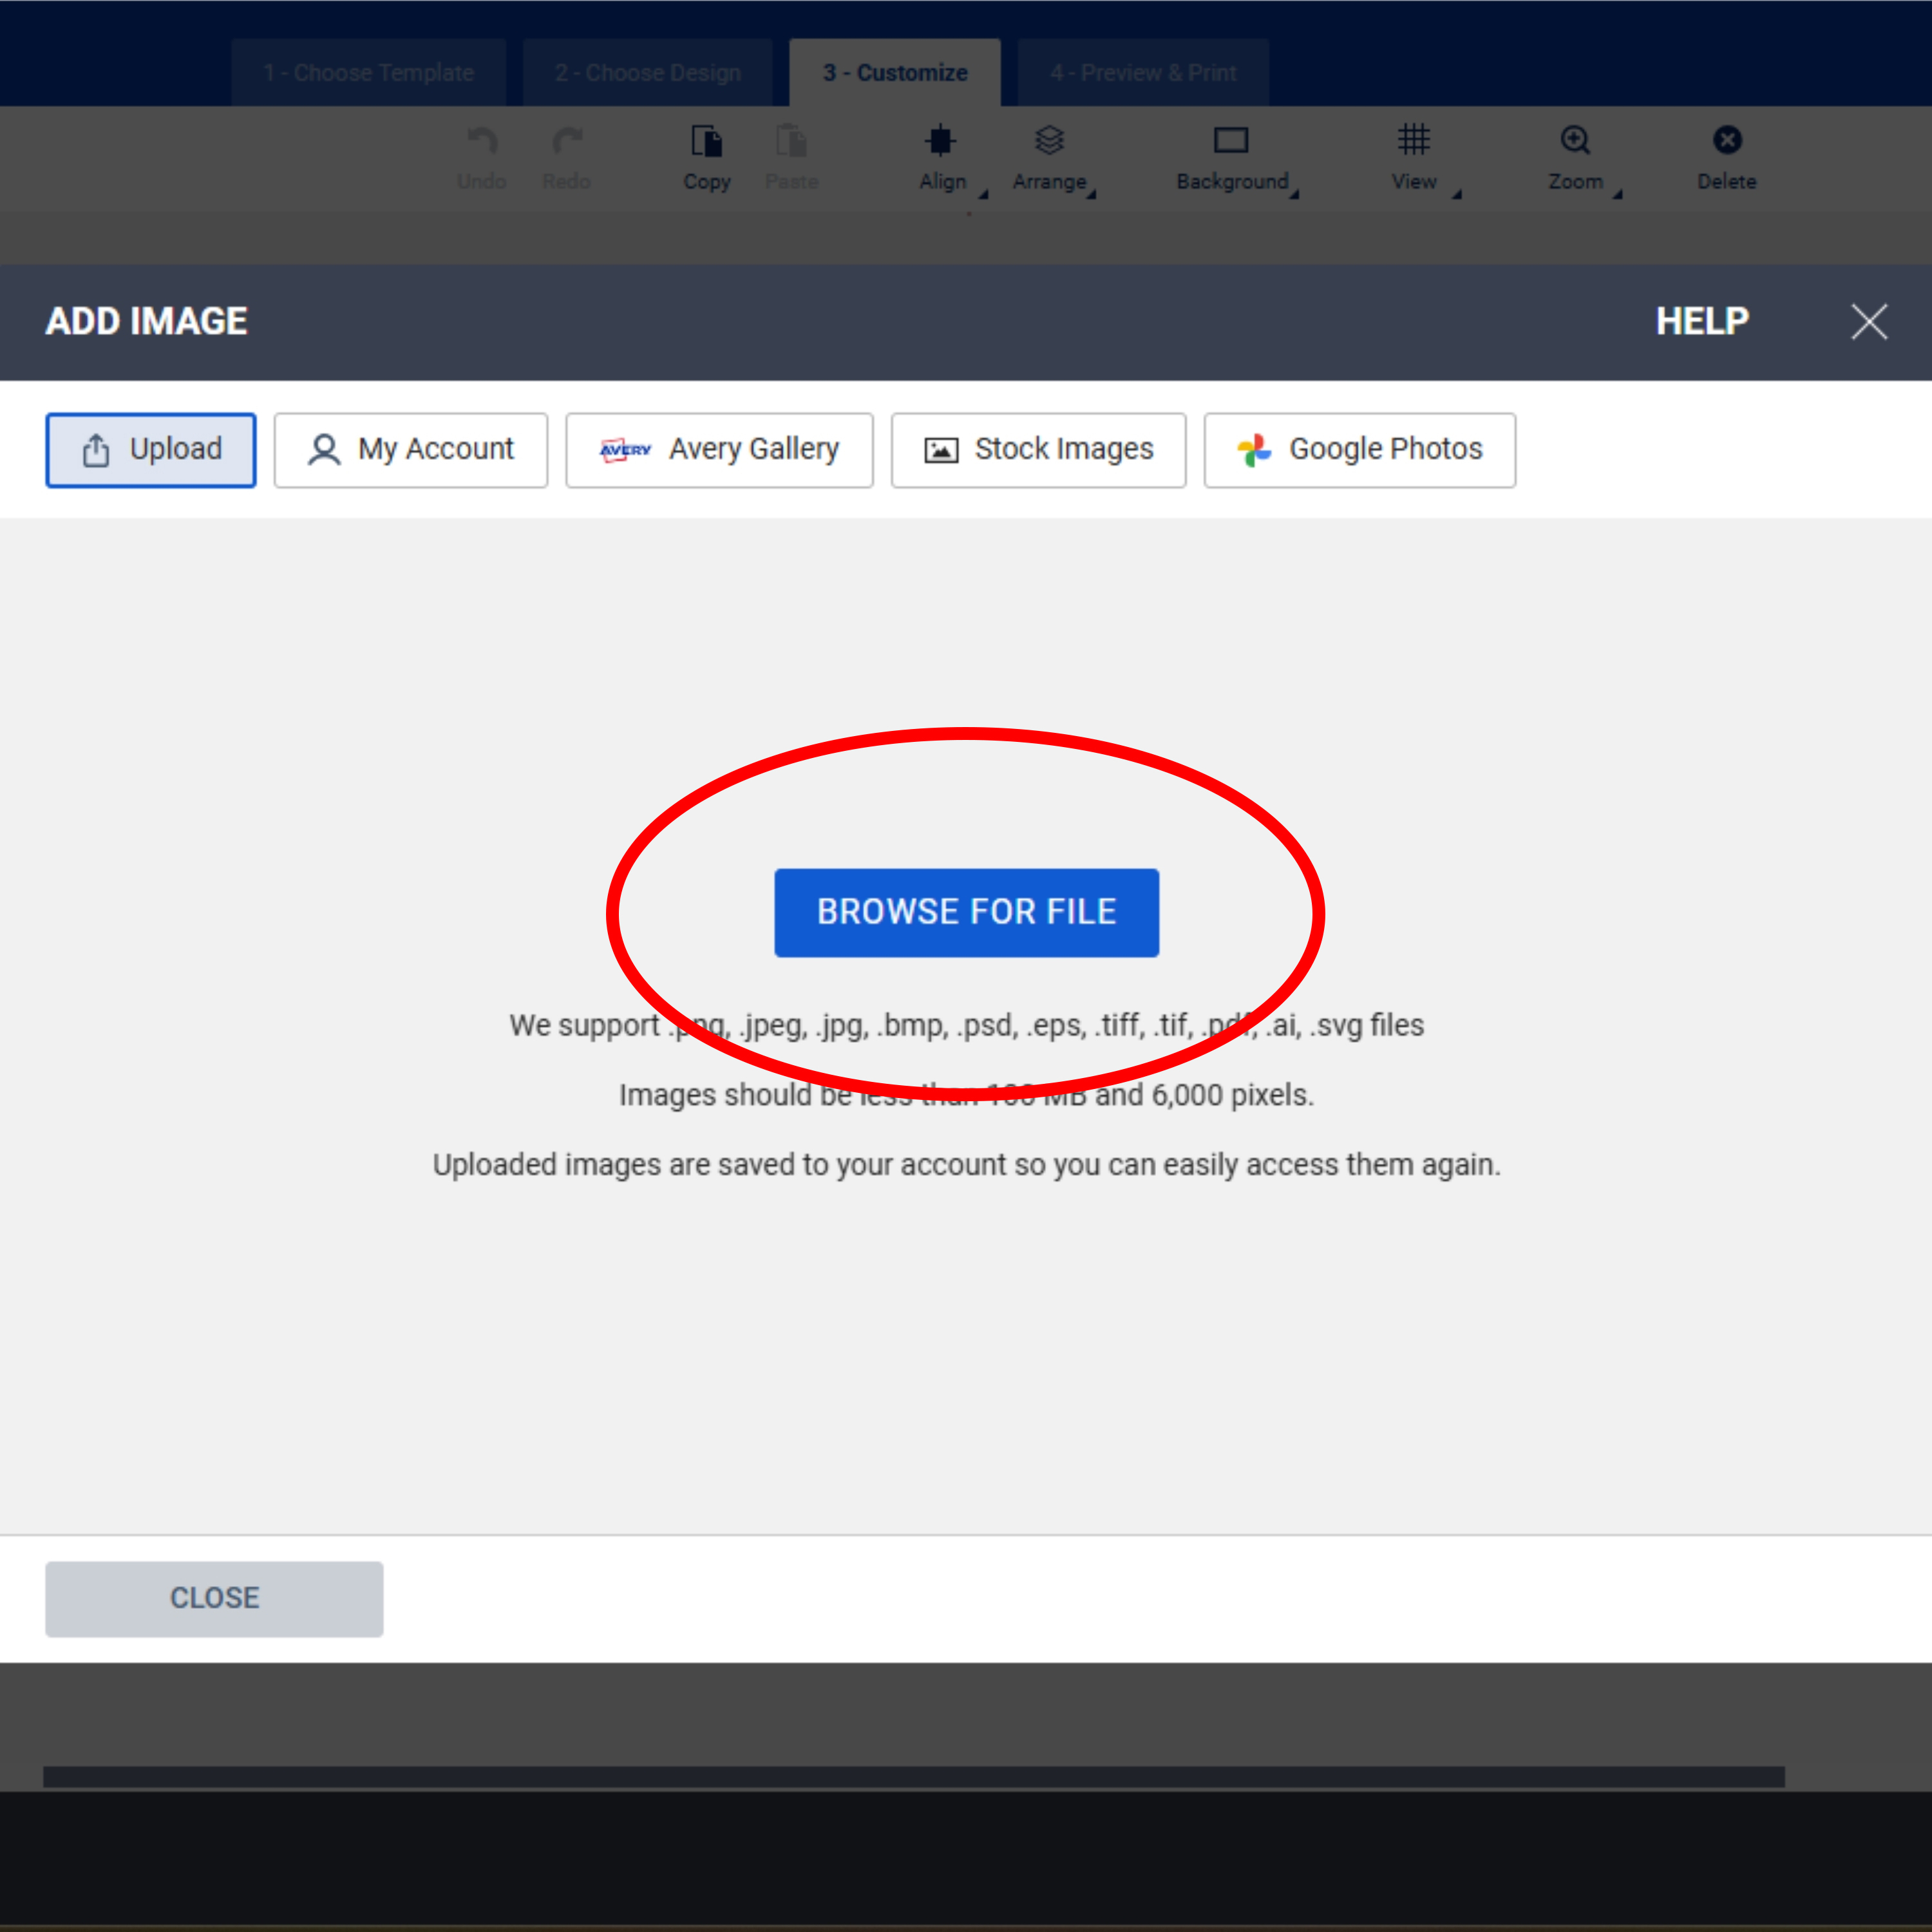Click the Copy icon in the toolbar
The width and height of the screenshot is (1932, 1932).
tap(707, 142)
